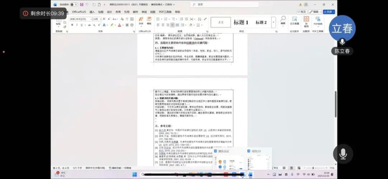Open the 论文查重 paper check tool

295,21
